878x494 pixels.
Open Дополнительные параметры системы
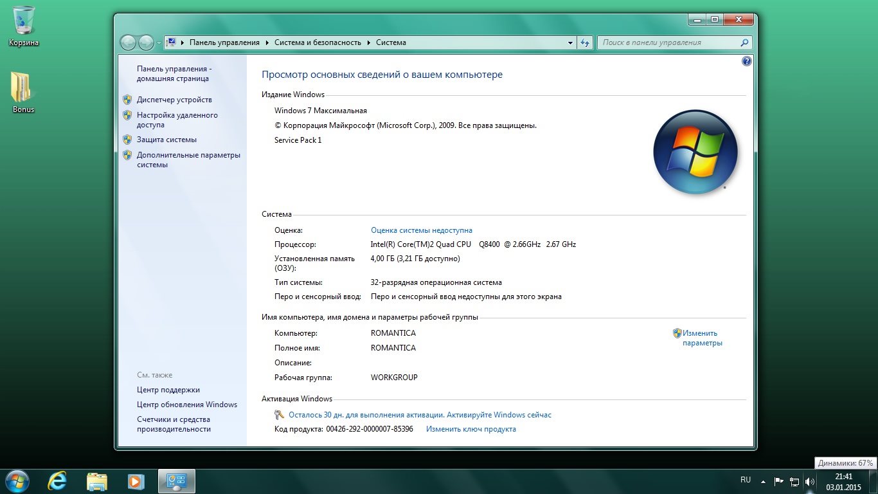188,160
